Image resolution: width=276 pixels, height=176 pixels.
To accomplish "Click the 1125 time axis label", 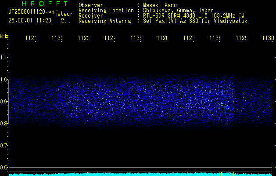I will [136, 38].
